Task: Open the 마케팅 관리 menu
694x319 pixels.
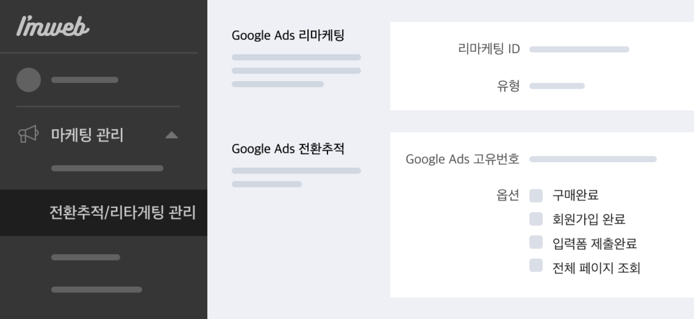Action: pyautogui.click(x=87, y=135)
